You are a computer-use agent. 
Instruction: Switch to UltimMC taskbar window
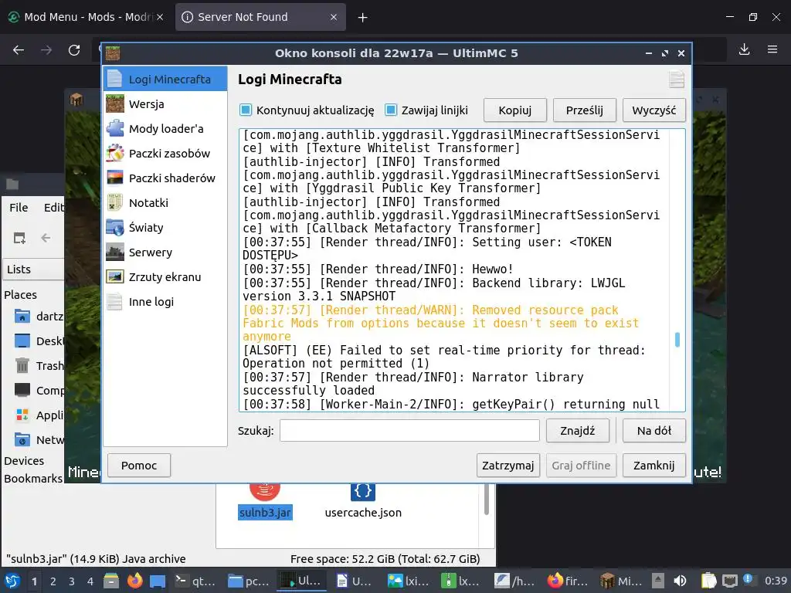(302, 581)
